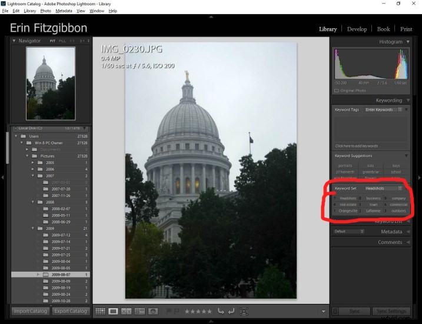Viewport: 422px width, 324px height.
Task: Add suggested keyword greenbriar
Action: point(371,172)
